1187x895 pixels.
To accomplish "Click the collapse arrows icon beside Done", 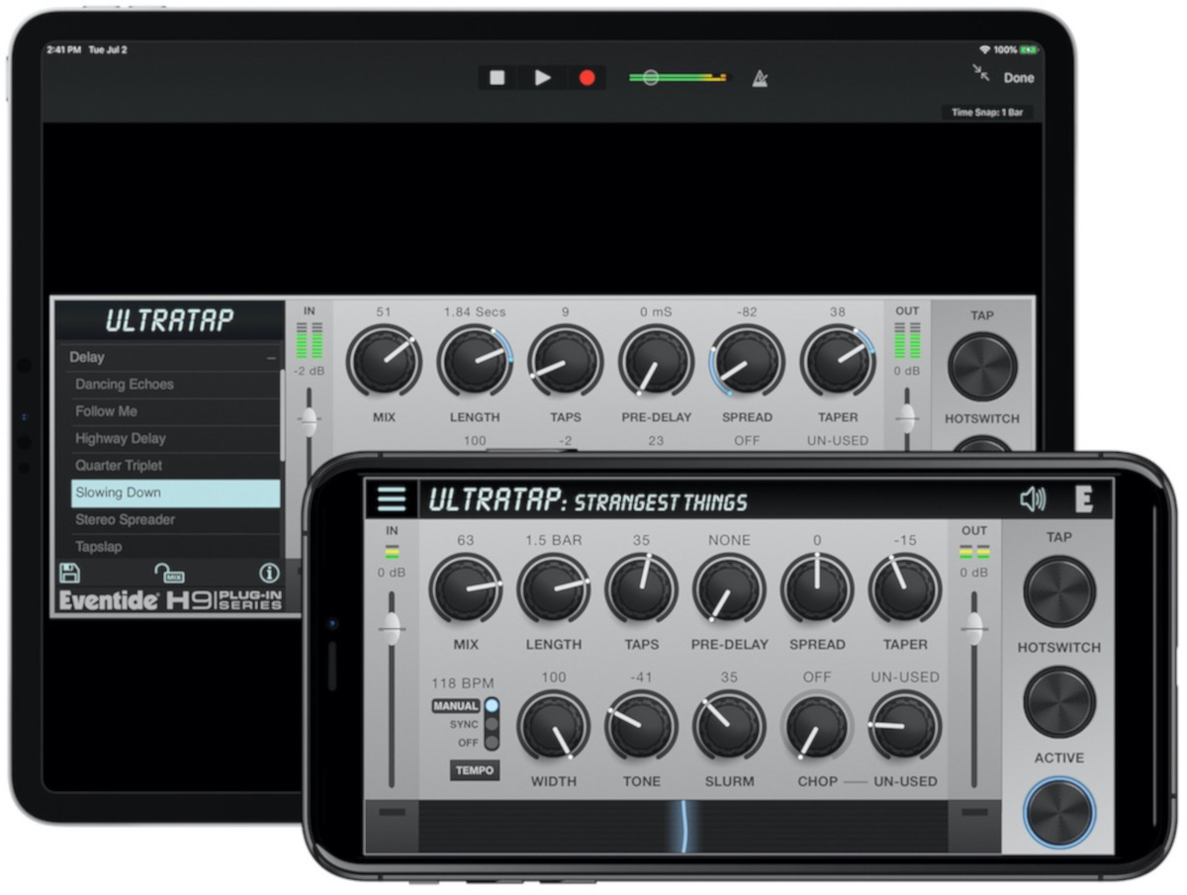I will click(x=980, y=73).
